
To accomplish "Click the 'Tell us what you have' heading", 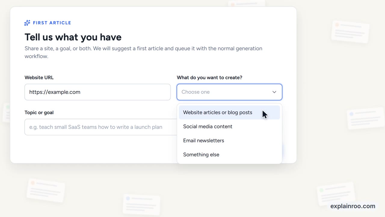I will [x=73, y=37].
